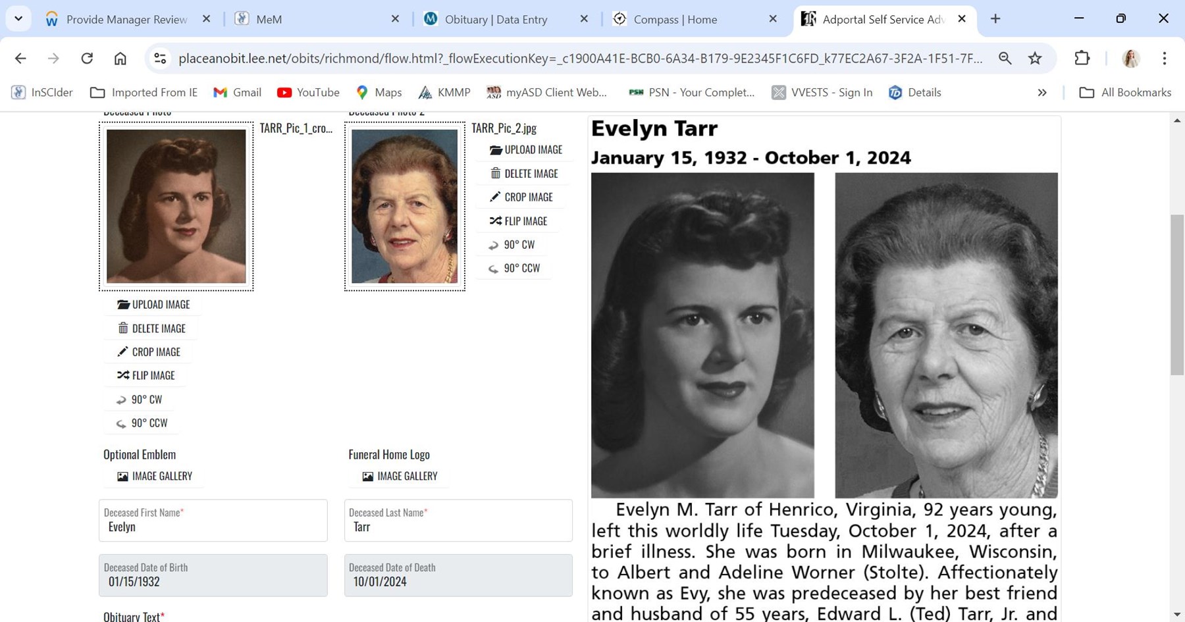1185x622 pixels.
Task: Upload a new image for Deceased Photo 1
Action: (x=153, y=304)
